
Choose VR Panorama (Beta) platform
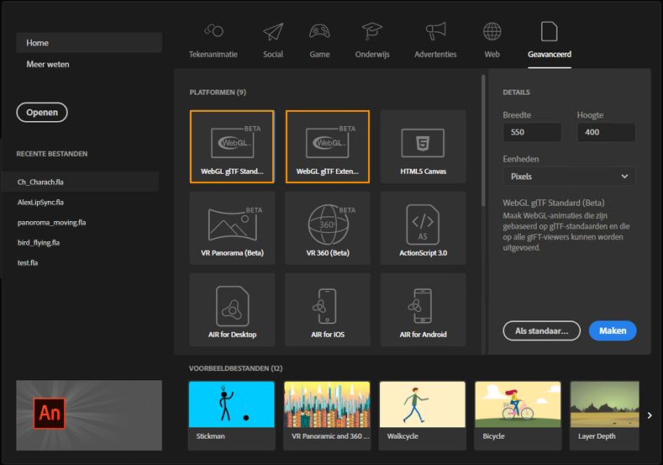coord(232,228)
